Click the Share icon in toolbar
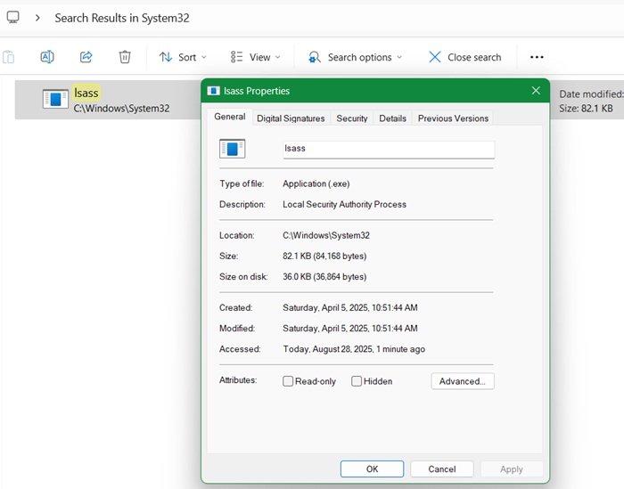Viewport: 624px width, 489px height. [x=86, y=57]
